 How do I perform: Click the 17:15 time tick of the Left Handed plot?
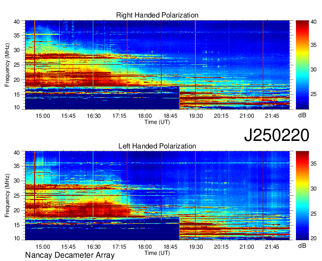point(119,247)
